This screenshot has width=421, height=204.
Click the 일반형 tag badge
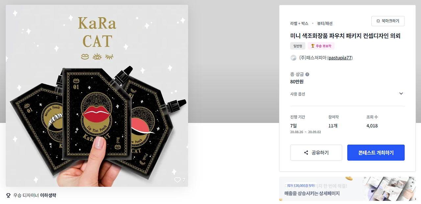point(298,46)
